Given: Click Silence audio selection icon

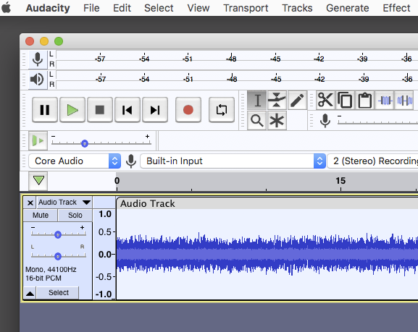Looking at the screenshot, I should [x=404, y=101].
